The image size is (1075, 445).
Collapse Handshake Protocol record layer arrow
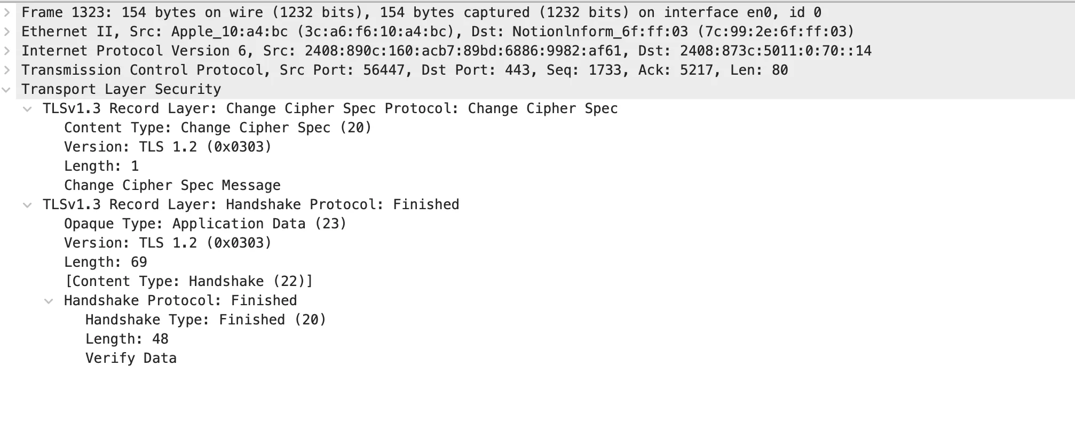pyautogui.click(x=27, y=205)
